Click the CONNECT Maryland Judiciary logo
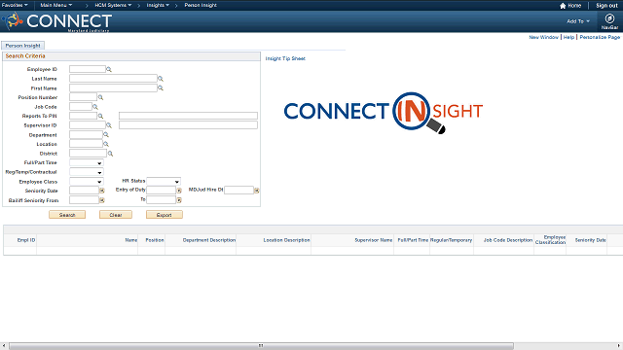Image resolution: width=623 pixels, height=350 pixels. coord(56,21)
